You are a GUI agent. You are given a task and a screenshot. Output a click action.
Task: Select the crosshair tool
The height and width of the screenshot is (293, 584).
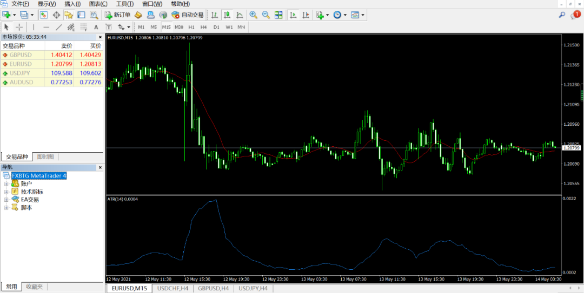click(19, 27)
